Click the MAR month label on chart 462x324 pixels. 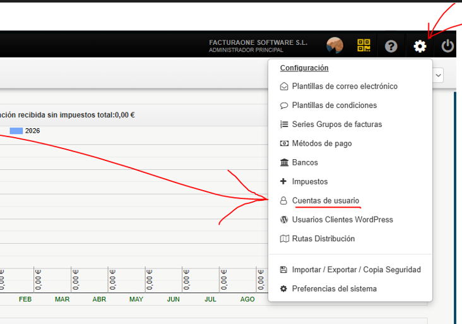point(62,299)
